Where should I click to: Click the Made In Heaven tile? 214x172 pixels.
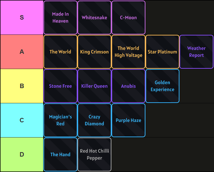pyautogui.click(x=60, y=18)
